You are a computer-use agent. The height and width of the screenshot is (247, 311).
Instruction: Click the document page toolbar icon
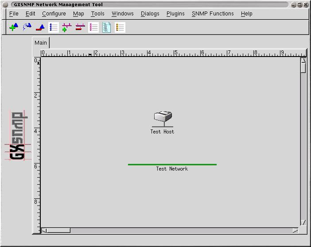click(x=107, y=27)
